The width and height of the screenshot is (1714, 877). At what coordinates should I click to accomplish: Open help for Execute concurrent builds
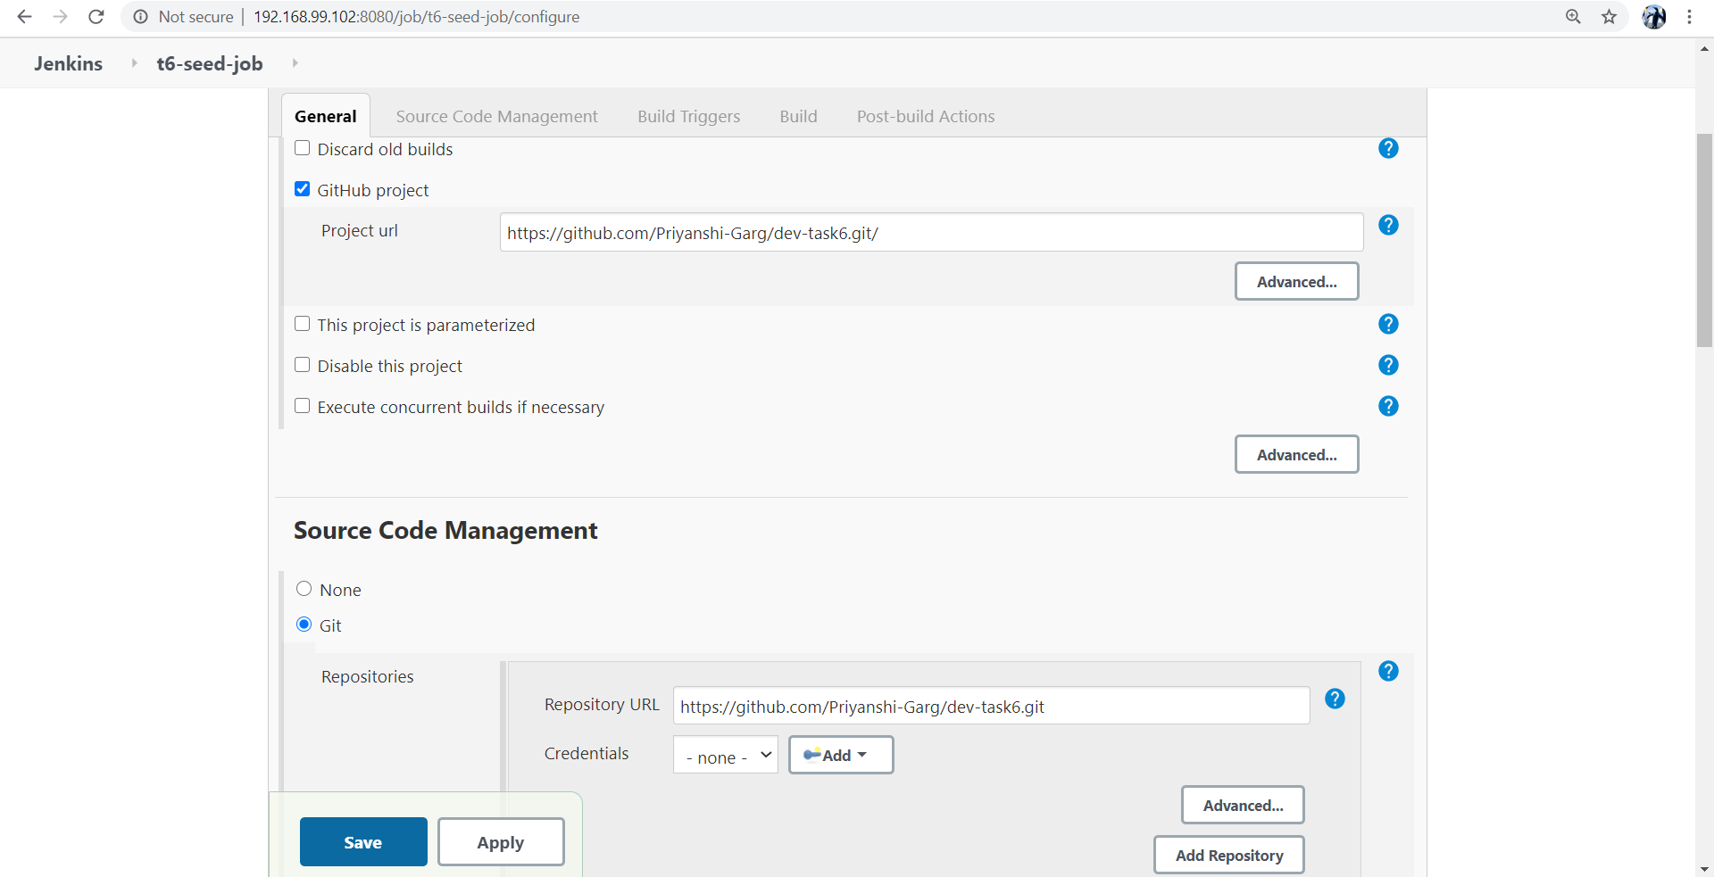[x=1388, y=406]
